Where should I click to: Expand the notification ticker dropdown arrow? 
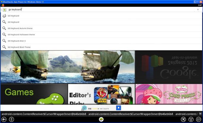coord(200,114)
